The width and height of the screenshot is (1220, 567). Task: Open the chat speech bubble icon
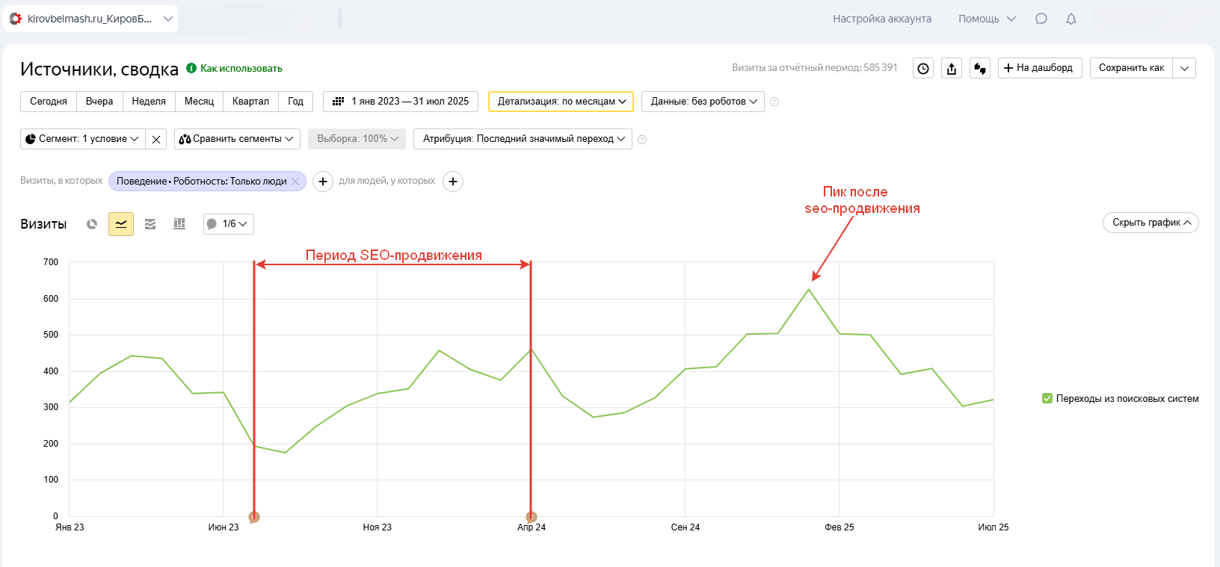click(1041, 19)
